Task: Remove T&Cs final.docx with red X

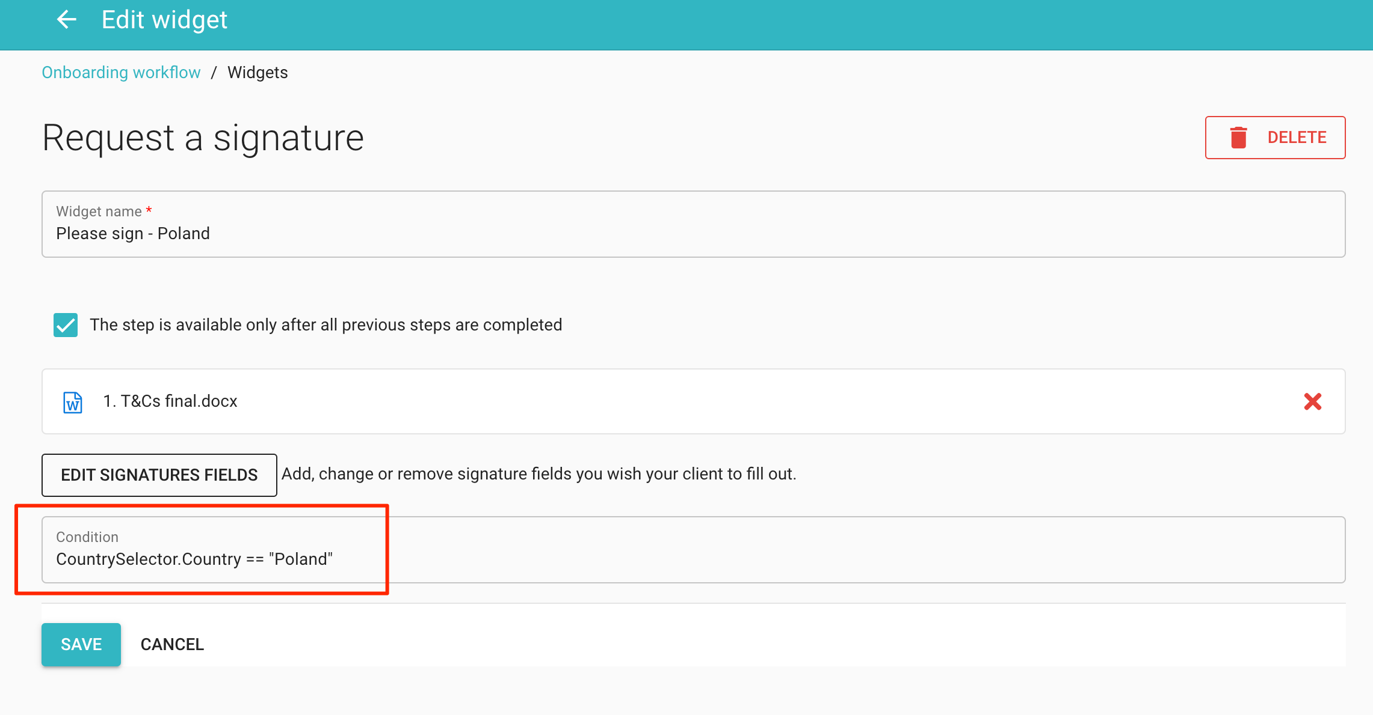Action: 1312,401
